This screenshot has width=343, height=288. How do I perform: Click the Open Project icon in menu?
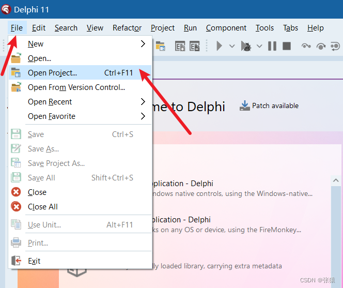pos(16,72)
